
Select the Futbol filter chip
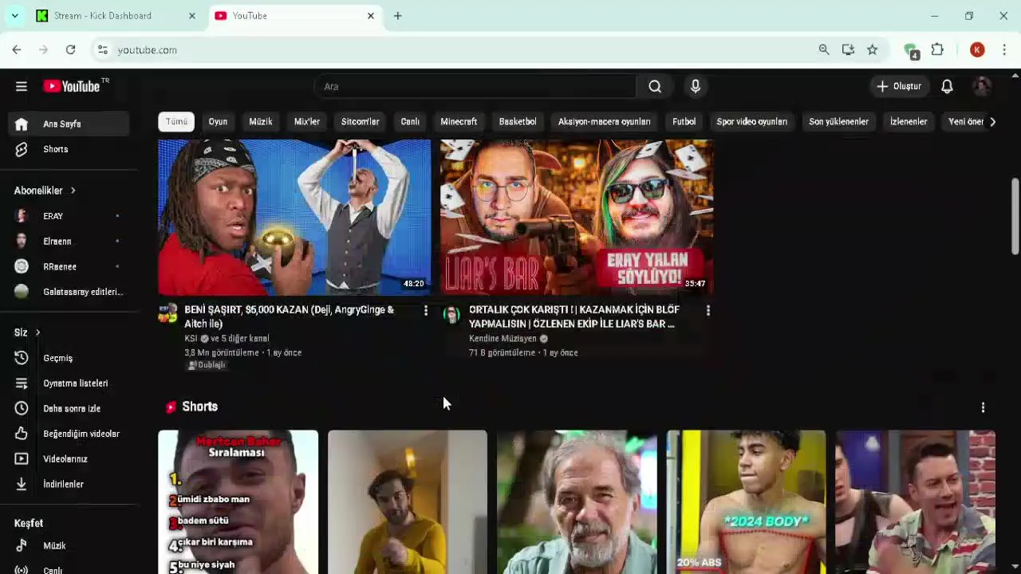point(684,122)
